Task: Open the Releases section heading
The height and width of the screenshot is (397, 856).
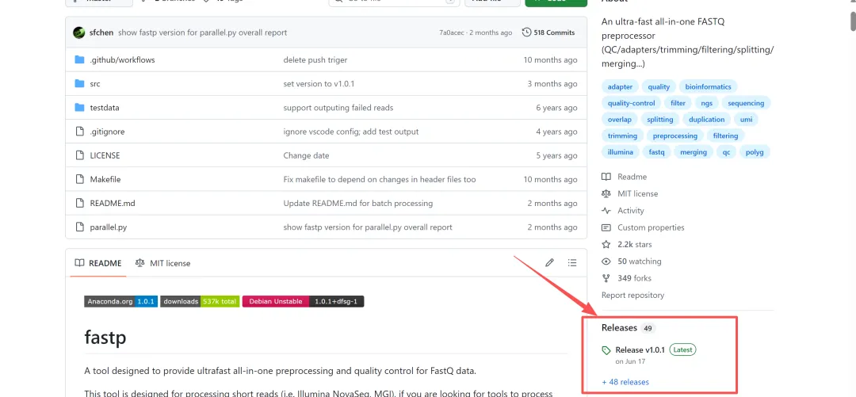Action: (x=619, y=327)
